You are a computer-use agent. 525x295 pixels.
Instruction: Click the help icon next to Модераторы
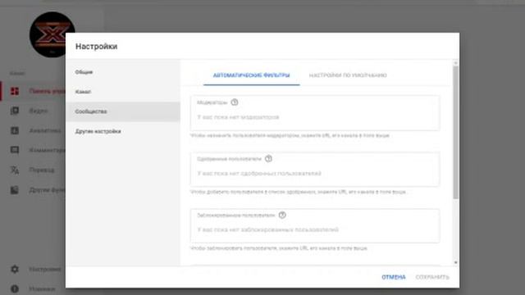click(235, 102)
